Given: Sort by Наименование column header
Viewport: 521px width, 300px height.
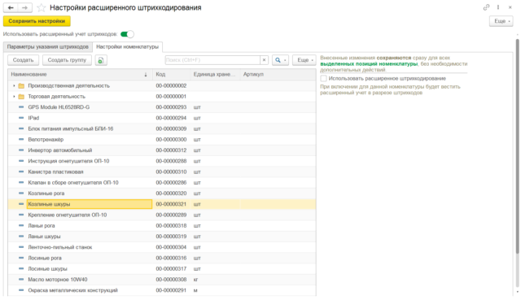Looking at the screenshot, I should point(80,74).
